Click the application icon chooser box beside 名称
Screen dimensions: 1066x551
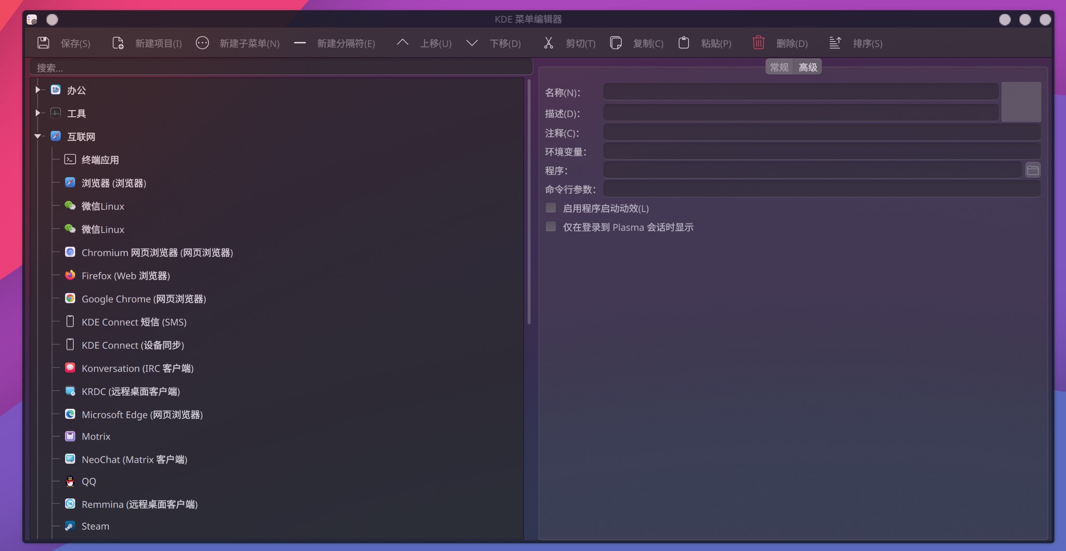click(x=1021, y=102)
